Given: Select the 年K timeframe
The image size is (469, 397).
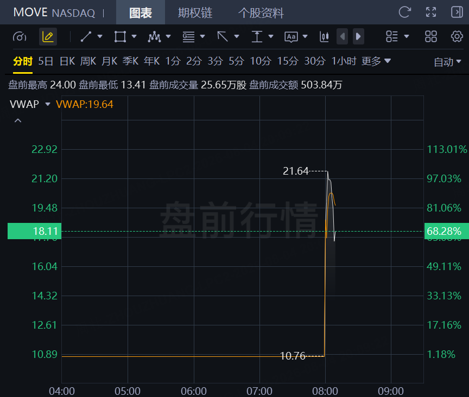Looking at the screenshot, I should pyautogui.click(x=151, y=61).
